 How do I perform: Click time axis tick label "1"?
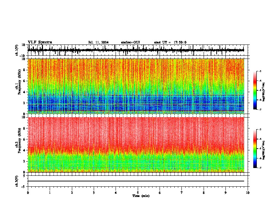[50, 193]
